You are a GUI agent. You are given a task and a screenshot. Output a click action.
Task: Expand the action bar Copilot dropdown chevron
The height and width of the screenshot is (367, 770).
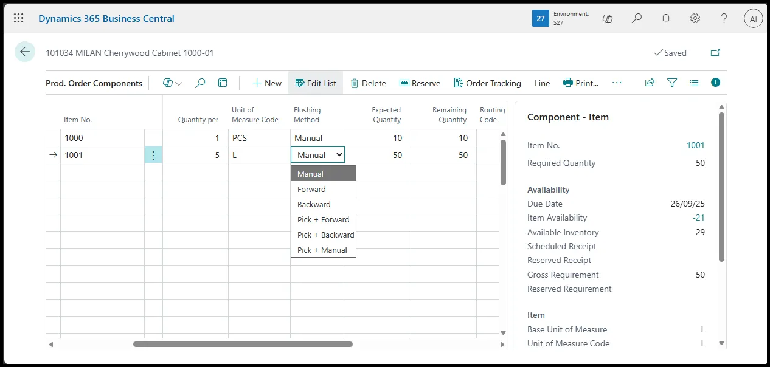pyautogui.click(x=179, y=84)
